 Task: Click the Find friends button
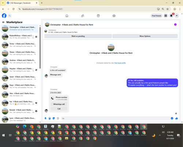[157, 16]
